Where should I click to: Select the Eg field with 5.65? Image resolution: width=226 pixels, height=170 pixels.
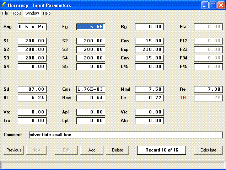tap(91, 27)
